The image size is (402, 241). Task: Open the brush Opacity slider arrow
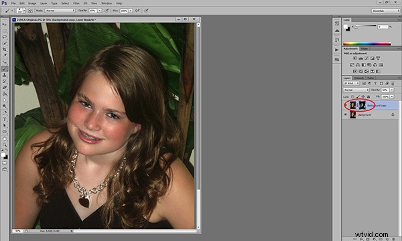tap(99, 11)
